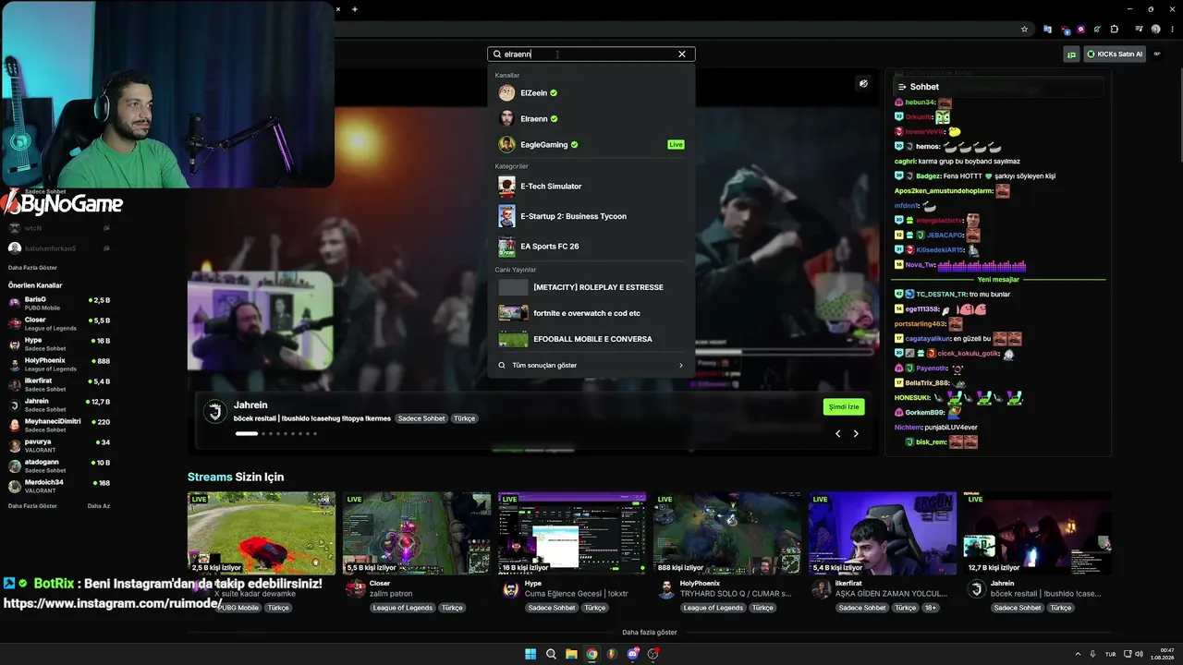This screenshot has width=1183, height=665.
Task: Open Discord from the taskbar
Action: coord(632,654)
